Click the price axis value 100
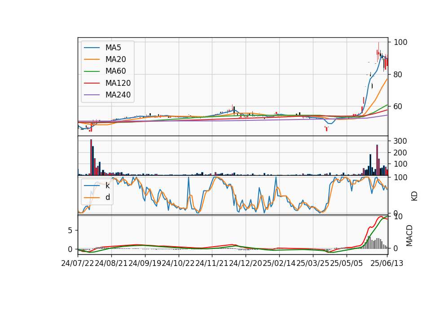 (x=400, y=42)
